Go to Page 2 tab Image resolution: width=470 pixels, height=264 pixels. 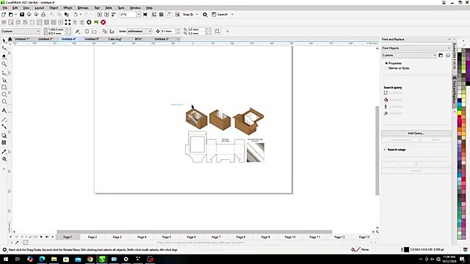click(x=93, y=237)
